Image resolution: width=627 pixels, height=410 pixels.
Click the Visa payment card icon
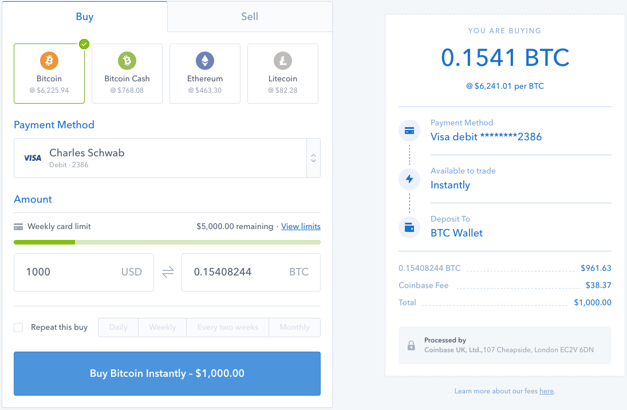click(31, 157)
